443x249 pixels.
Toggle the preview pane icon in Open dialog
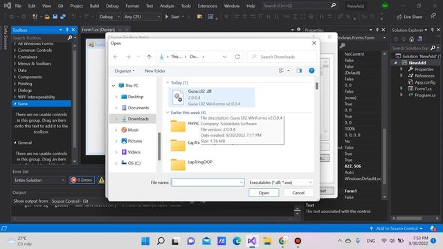click(x=299, y=71)
